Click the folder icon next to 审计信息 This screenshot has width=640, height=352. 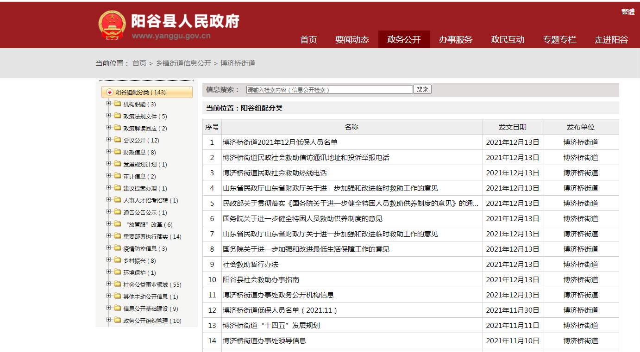pyautogui.click(x=118, y=176)
